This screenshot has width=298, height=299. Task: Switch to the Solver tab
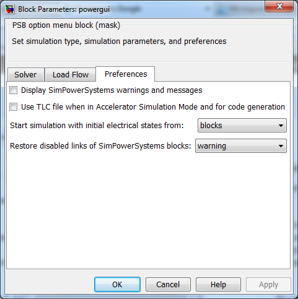[x=25, y=74]
